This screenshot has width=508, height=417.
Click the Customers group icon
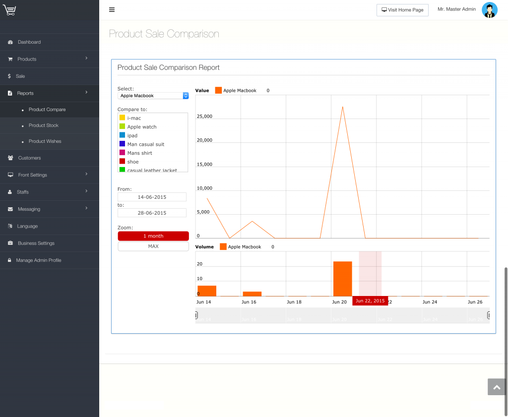coord(10,158)
